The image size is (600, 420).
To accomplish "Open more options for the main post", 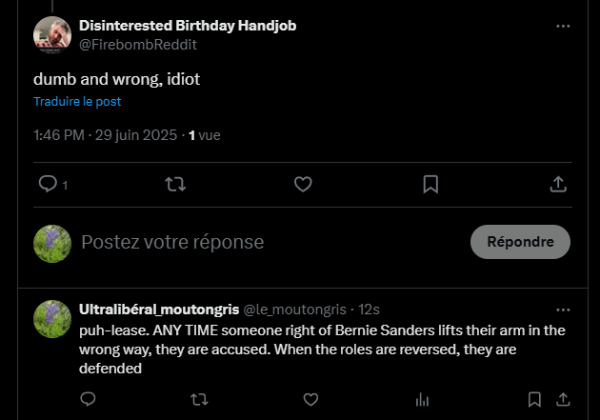I will (x=563, y=26).
